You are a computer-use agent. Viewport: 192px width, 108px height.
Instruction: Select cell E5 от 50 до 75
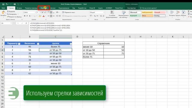(93, 53)
